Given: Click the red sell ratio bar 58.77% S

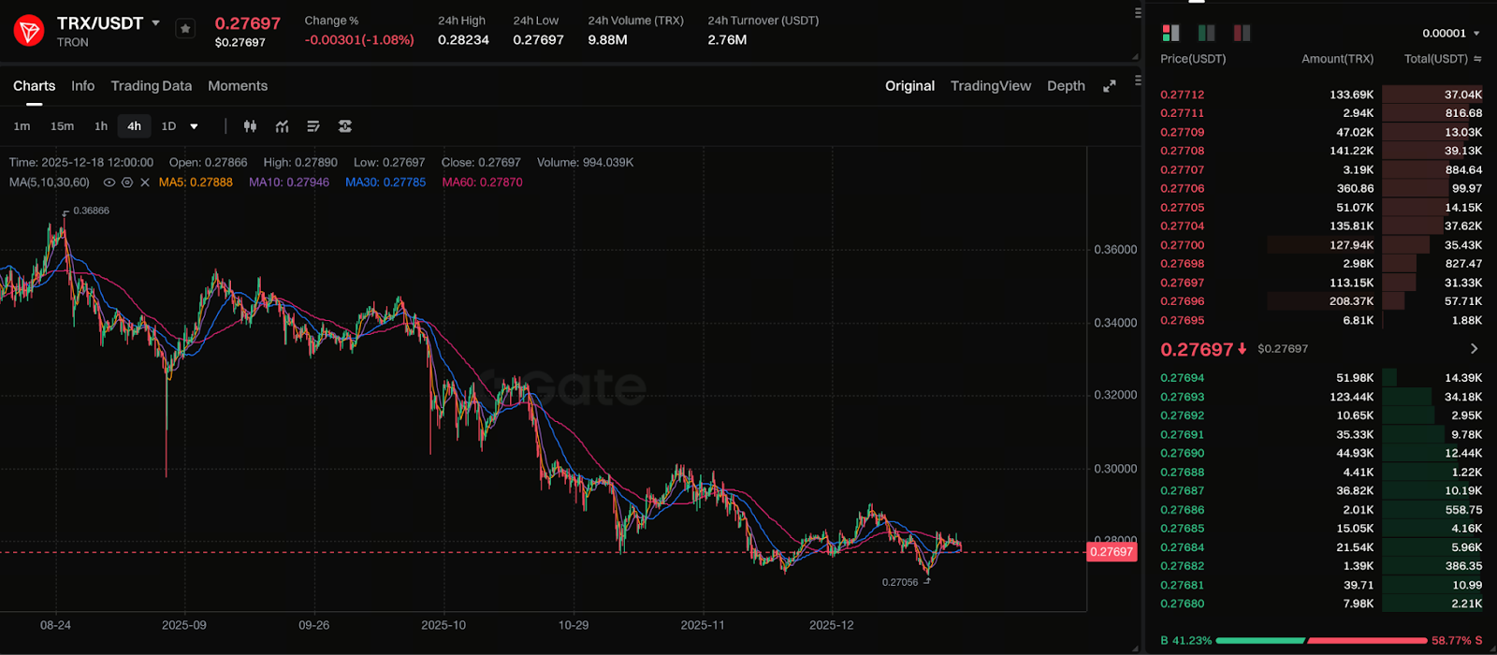Looking at the screenshot, I should 1366,641.
